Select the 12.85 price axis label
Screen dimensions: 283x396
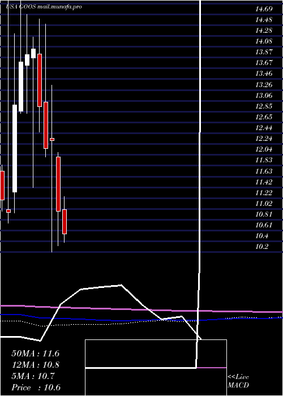[x=264, y=106]
